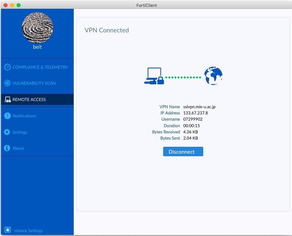Click the About info icon
Screen dimensions: 292x236
pos(7,148)
